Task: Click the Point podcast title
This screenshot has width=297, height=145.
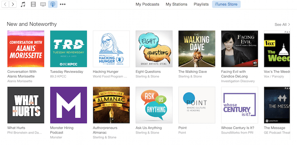Action: [182, 128]
